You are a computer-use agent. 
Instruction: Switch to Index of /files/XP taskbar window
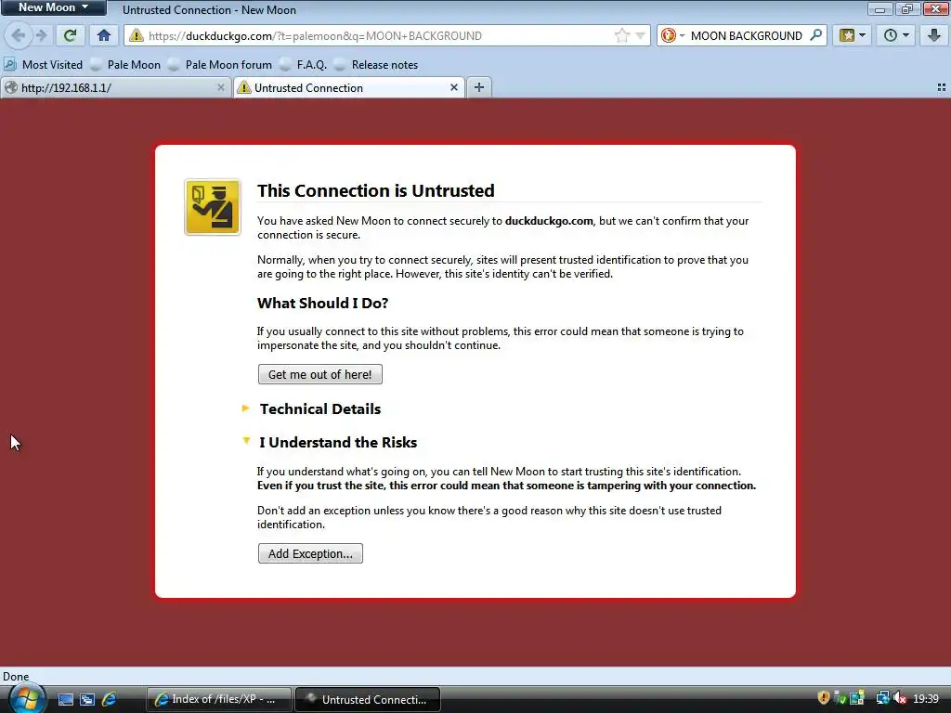[x=219, y=700]
